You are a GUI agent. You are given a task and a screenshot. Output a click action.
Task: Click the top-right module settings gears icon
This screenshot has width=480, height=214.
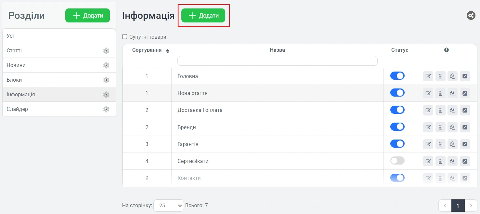pos(471,15)
